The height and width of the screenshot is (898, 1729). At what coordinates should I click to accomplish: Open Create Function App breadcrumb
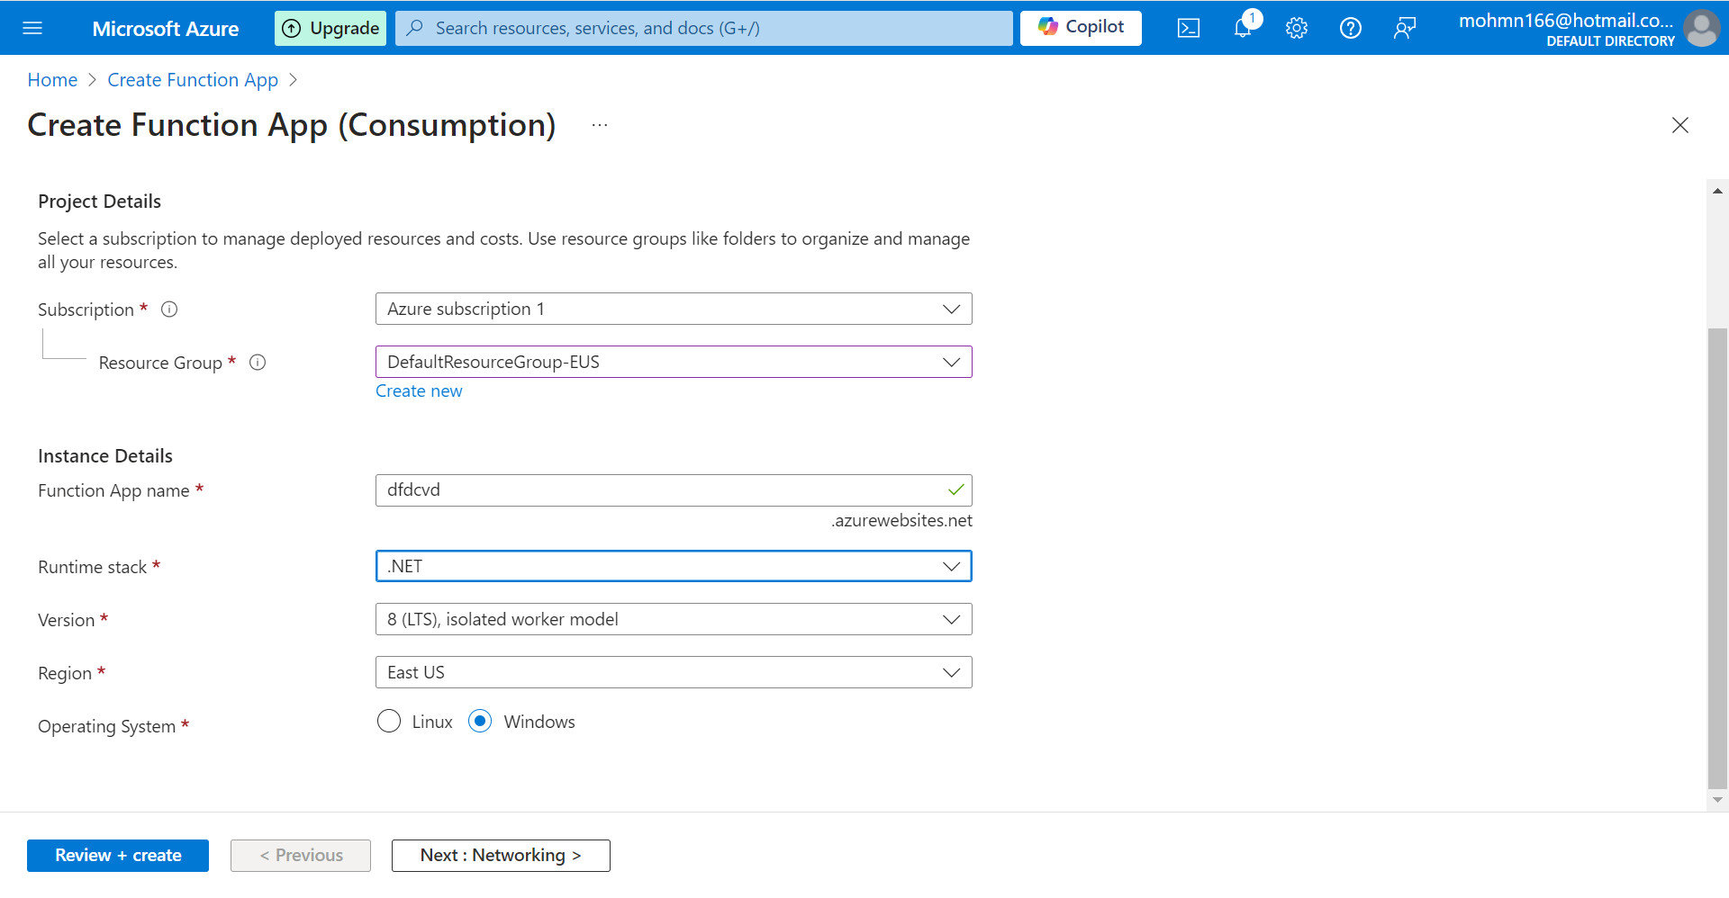pyautogui.click(x=193, y=80)
